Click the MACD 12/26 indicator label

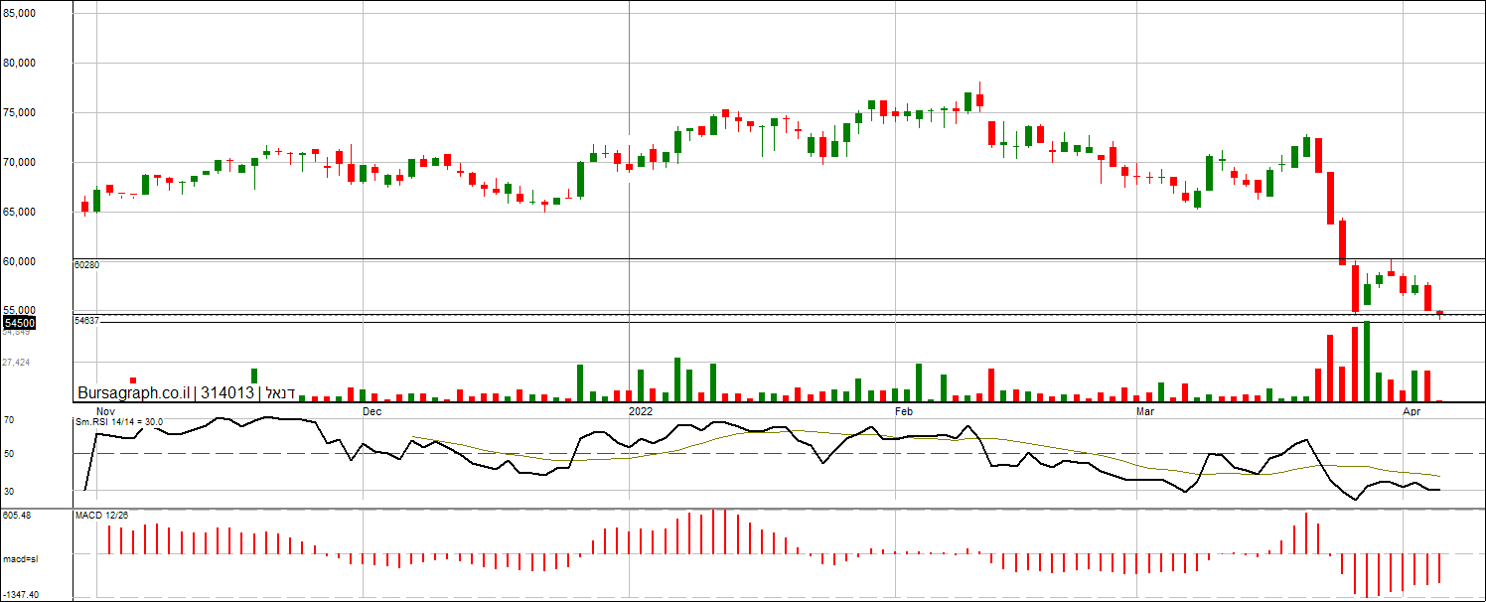click(101, 515)
